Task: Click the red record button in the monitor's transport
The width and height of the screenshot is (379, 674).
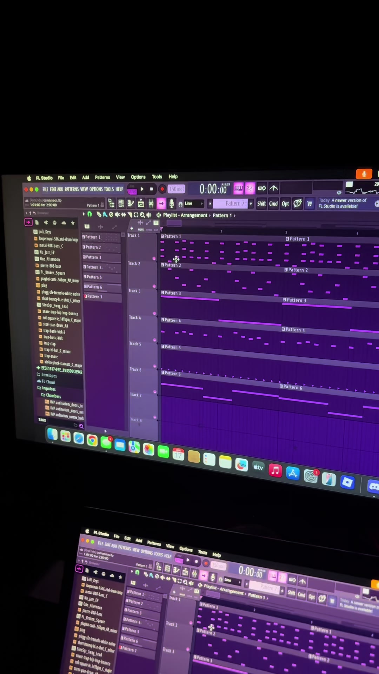Action: [x=162, y=189]
